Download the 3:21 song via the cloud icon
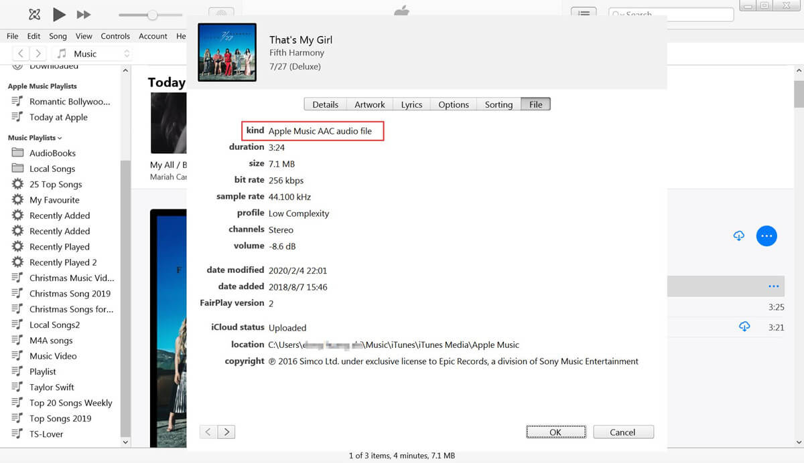The image size is (804, 463). pos(744,327)
